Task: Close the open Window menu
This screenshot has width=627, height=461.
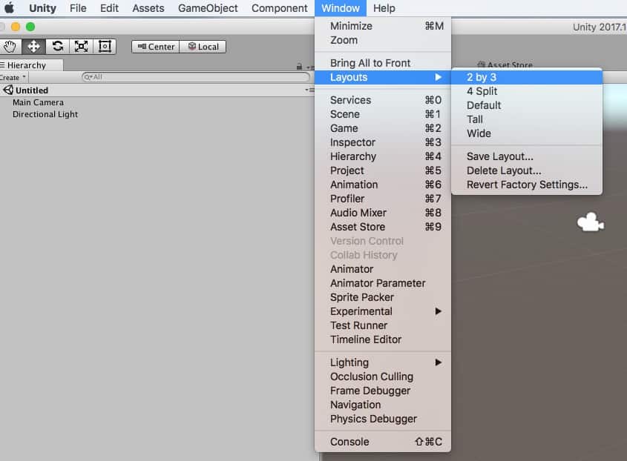Action: [x=341, y=8]
